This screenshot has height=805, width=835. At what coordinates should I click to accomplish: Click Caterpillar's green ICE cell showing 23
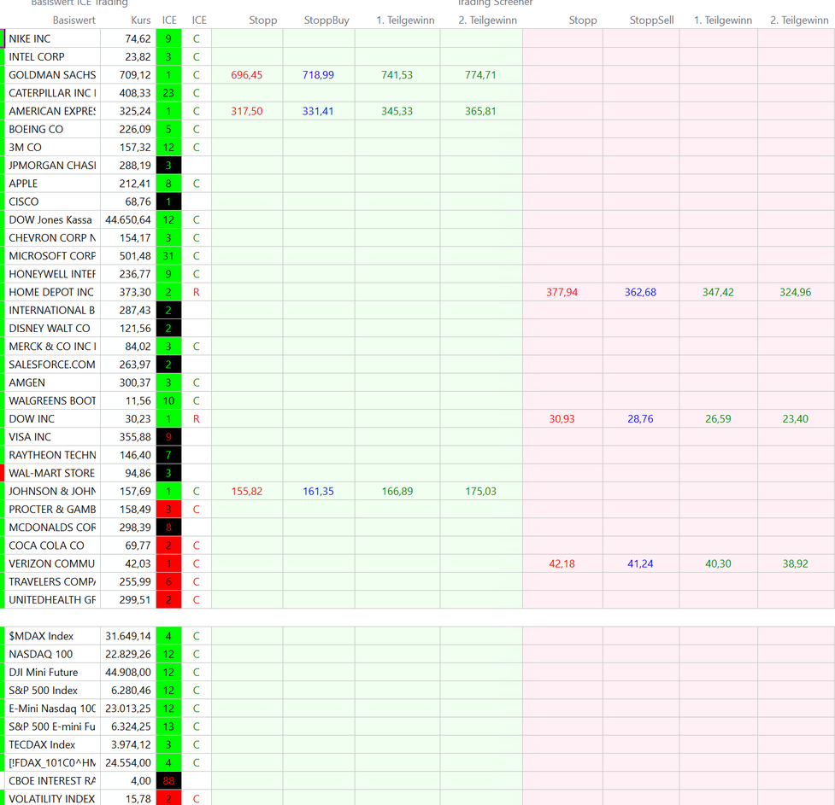pyautogui.click(x=168, y=93)
